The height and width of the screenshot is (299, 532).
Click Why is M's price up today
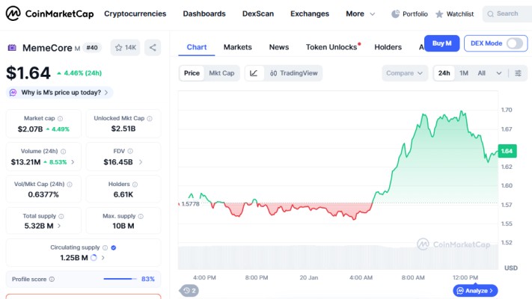point(60,93)
